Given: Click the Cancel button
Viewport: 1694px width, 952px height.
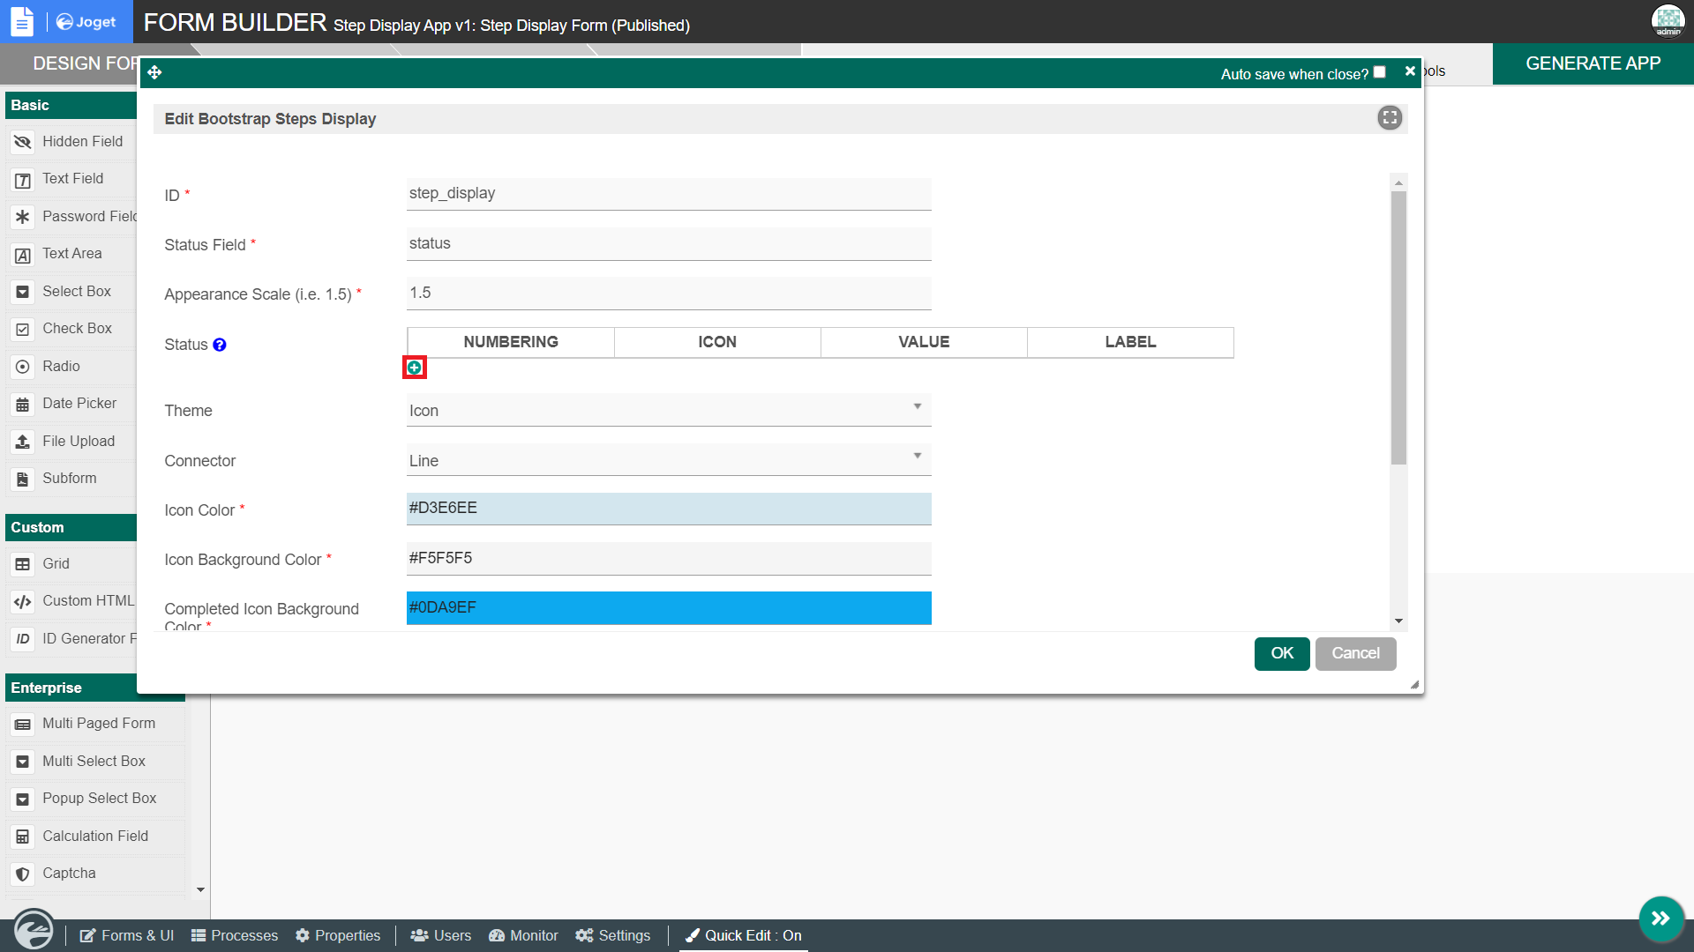Looking at the screenshot, I should point(1355,653).
